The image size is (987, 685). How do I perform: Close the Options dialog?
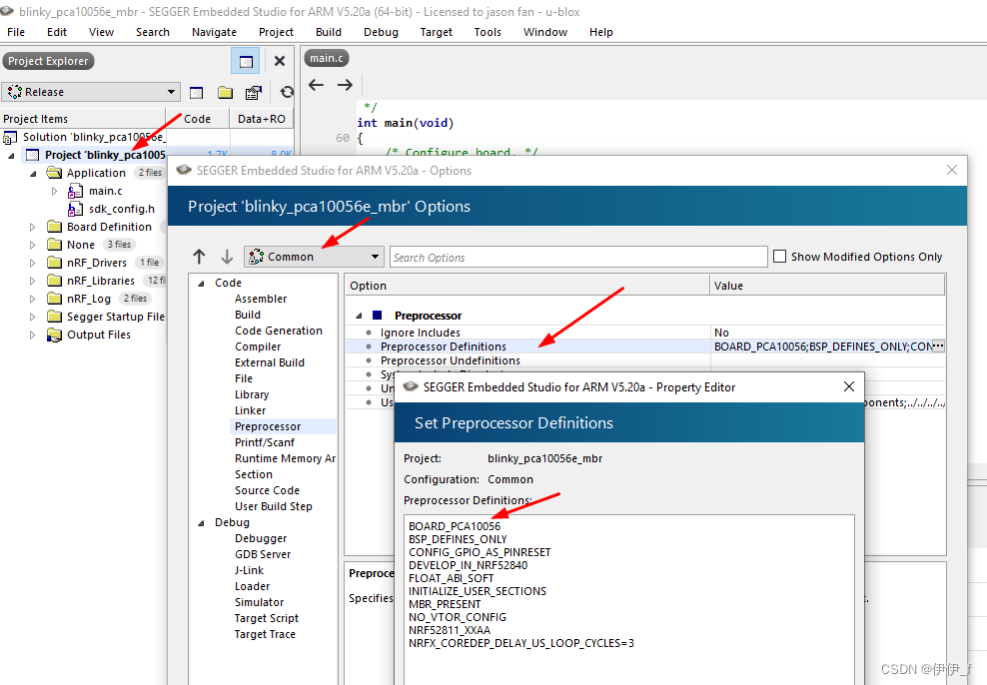coord(952,170)
